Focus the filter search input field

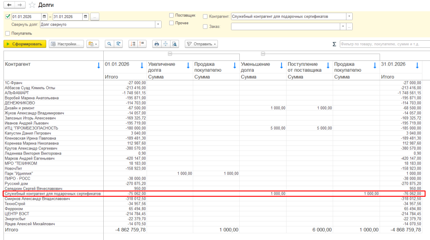click(385, 44)
